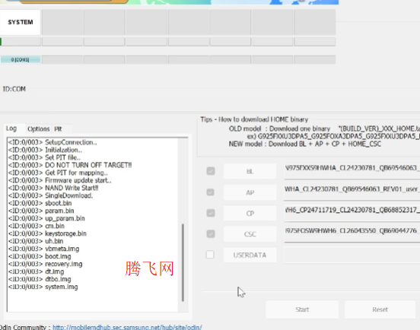Image resolution: width=420 pixels, height=330 pixels.
Task: Click the CSC file path field
Action: [x=352, y=234]
